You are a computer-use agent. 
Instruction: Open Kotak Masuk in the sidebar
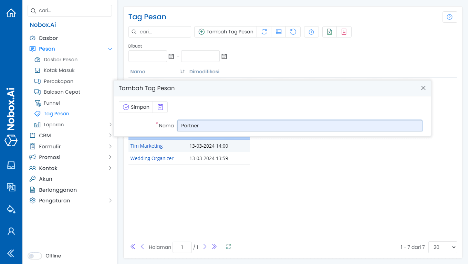[59, 70]
